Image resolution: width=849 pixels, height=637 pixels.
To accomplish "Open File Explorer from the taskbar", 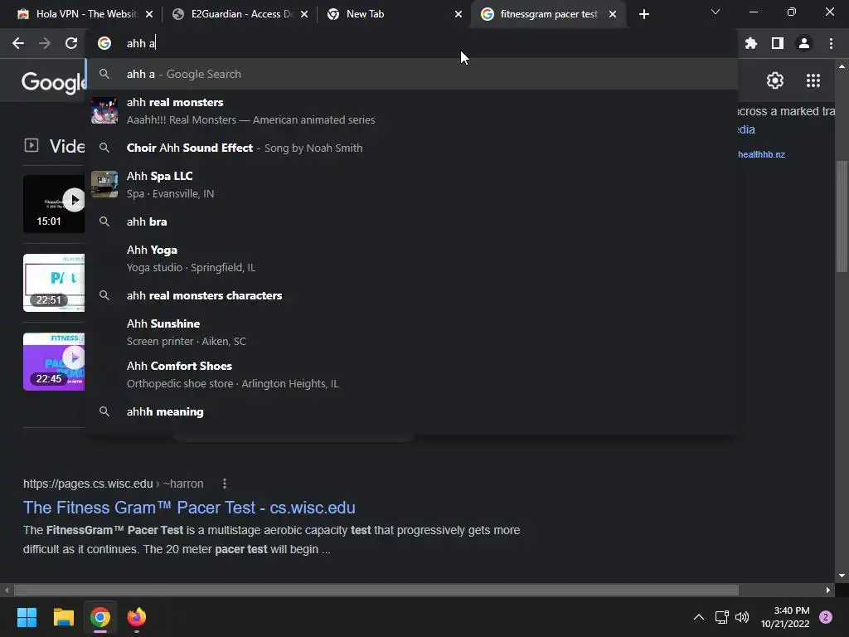I will point(63,617).
